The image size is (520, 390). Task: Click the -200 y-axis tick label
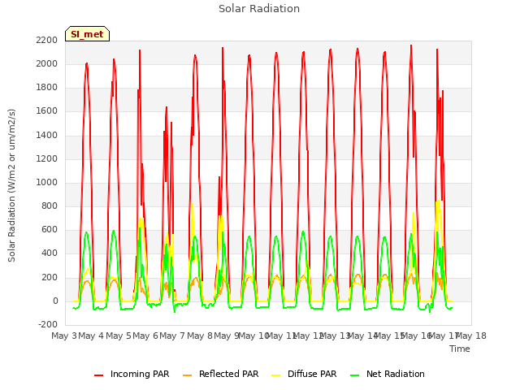pos(48,324)
